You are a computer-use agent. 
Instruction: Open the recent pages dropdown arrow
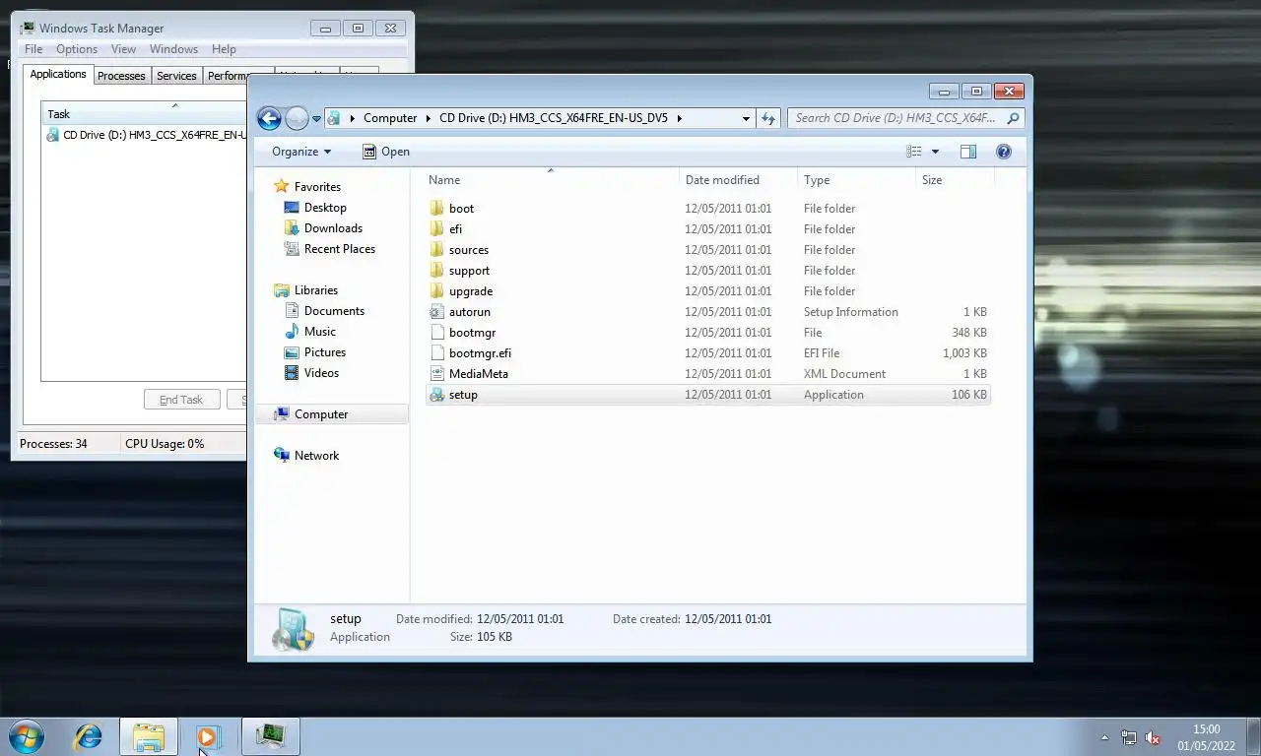click(316, 118)
